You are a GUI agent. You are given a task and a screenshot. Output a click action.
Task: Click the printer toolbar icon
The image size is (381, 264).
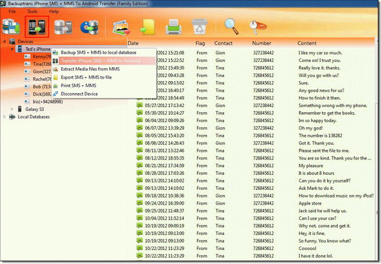click(173, 27)
